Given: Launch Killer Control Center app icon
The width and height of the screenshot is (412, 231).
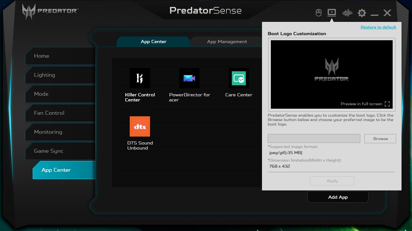Looking at the screenshot, I should [x=140, y=78].
